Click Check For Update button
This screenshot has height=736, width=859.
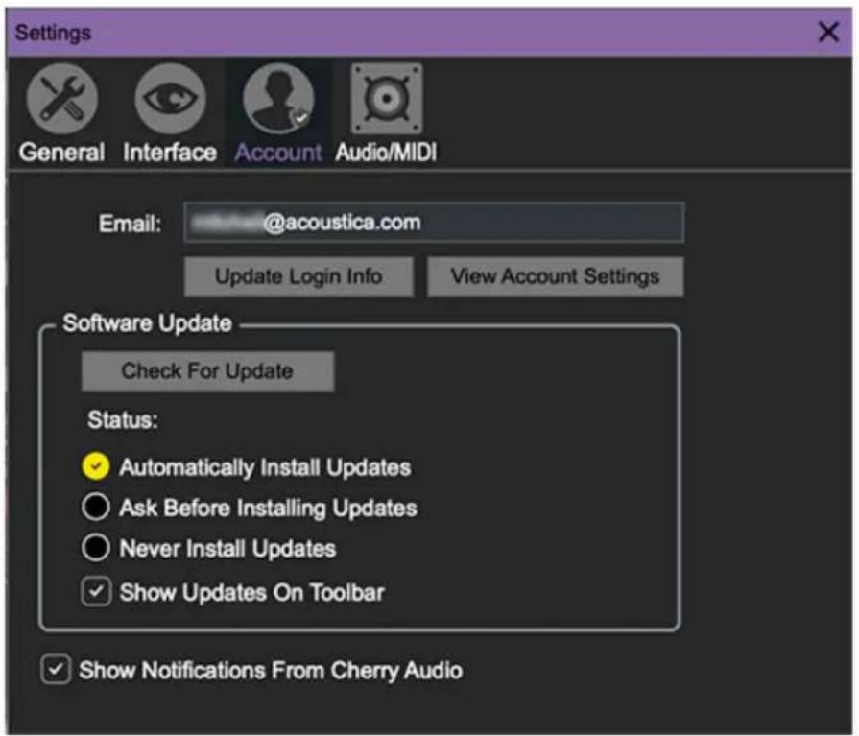point(207,371)
